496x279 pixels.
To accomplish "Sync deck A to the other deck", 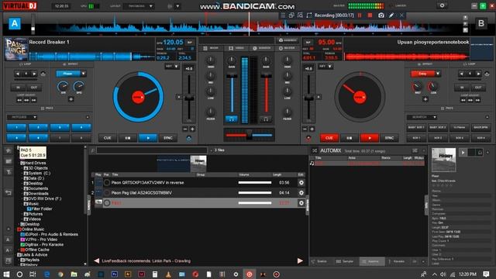I will click(168, 138).
